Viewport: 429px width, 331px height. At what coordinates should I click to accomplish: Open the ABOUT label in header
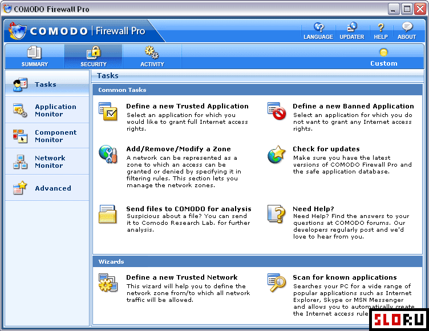coord(407,37)
